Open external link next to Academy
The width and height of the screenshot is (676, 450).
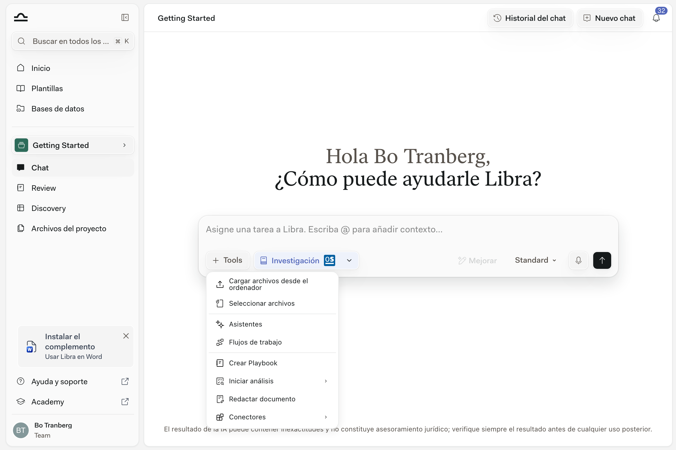125,402
